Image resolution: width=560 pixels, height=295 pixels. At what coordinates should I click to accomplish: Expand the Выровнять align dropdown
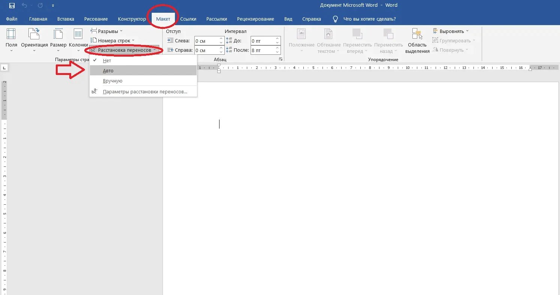click(x=450, y=31)
